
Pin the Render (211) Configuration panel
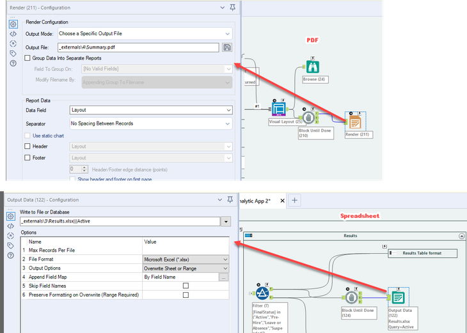[x=233, y=8]
